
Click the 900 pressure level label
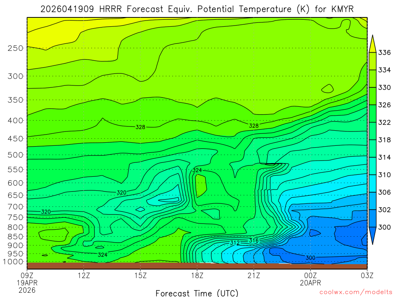point(15,245)
